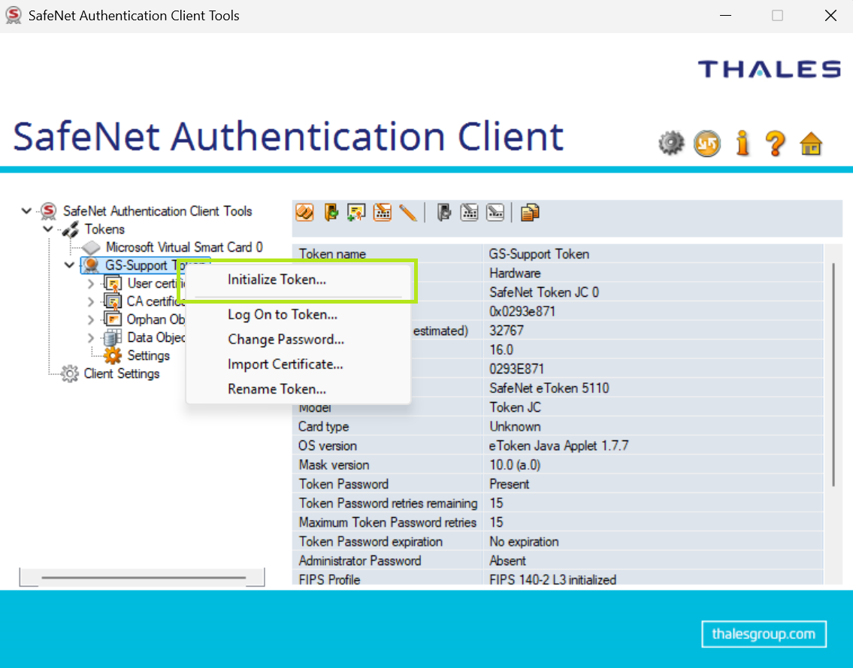Choose Rename Token... from the context menu
Image resolution: width=853 pixels, height=668 pixels.
point(298,389)
